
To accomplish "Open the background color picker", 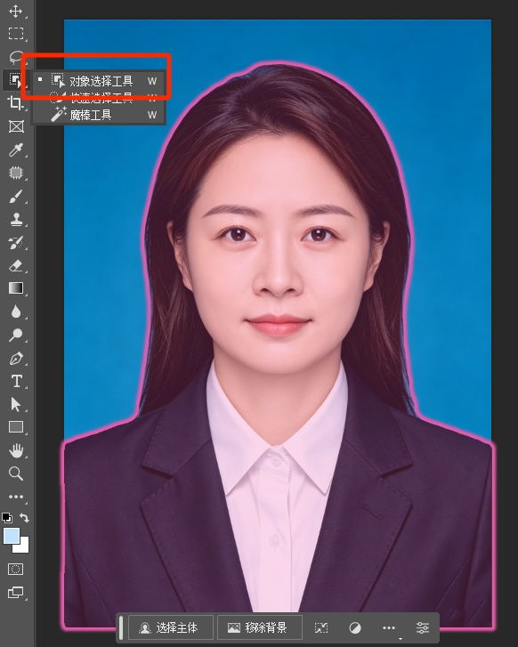I will (23, 547).
